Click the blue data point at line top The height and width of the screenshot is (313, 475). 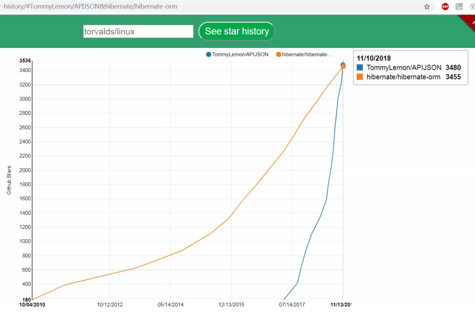pos(343,64)
